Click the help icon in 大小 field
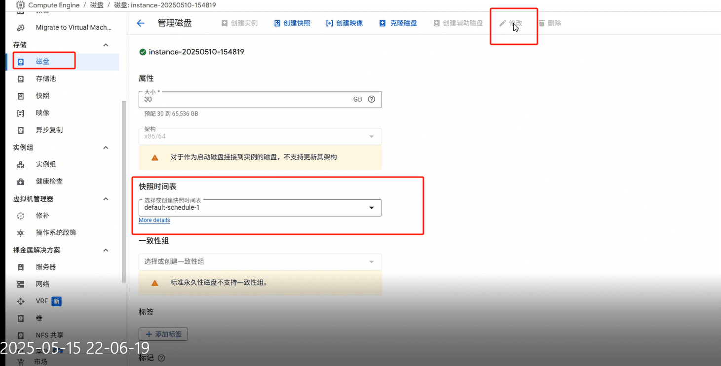This screenshot has width=721, height=366. [x=372, y=99]
